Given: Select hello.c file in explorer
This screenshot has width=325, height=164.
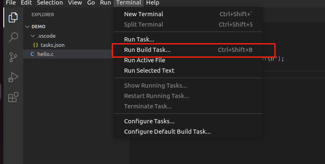Looking at the screenshot, I should pyautogui.click(x=68, y=54).
